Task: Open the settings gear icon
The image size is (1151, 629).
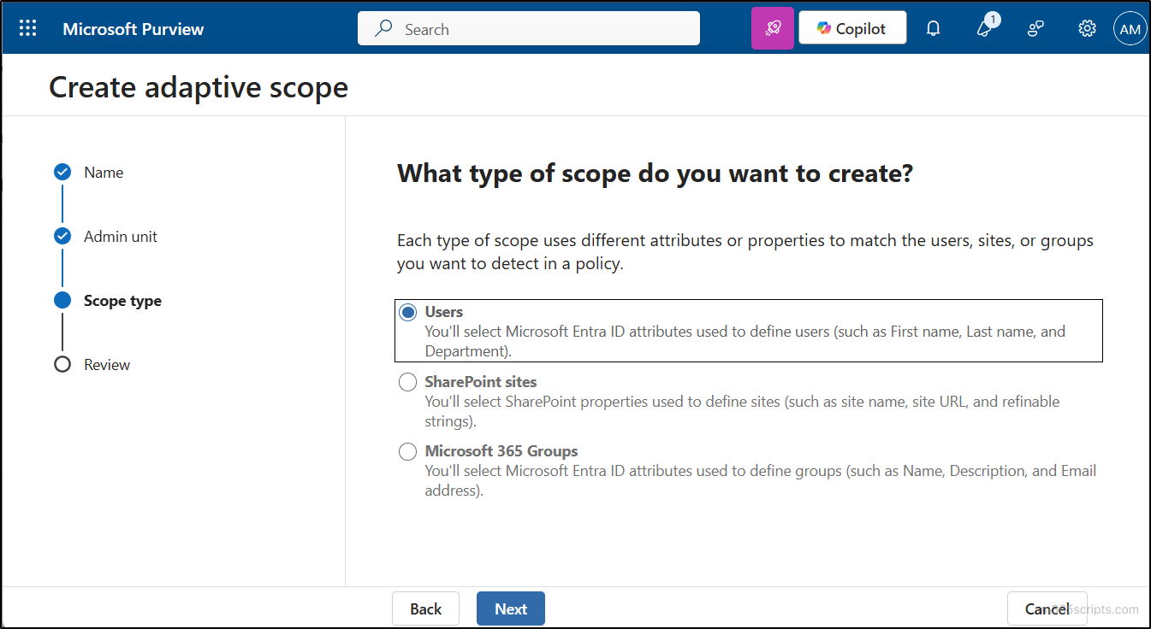Action: click(x=1087, y=29)
